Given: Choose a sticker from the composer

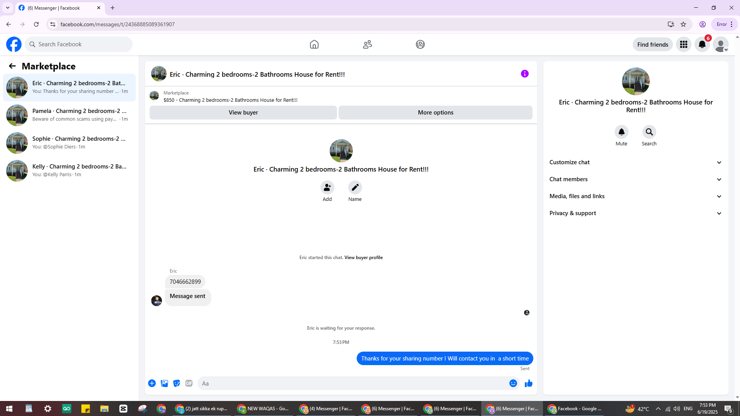Looking at the screenshot, I should point(177,383).
